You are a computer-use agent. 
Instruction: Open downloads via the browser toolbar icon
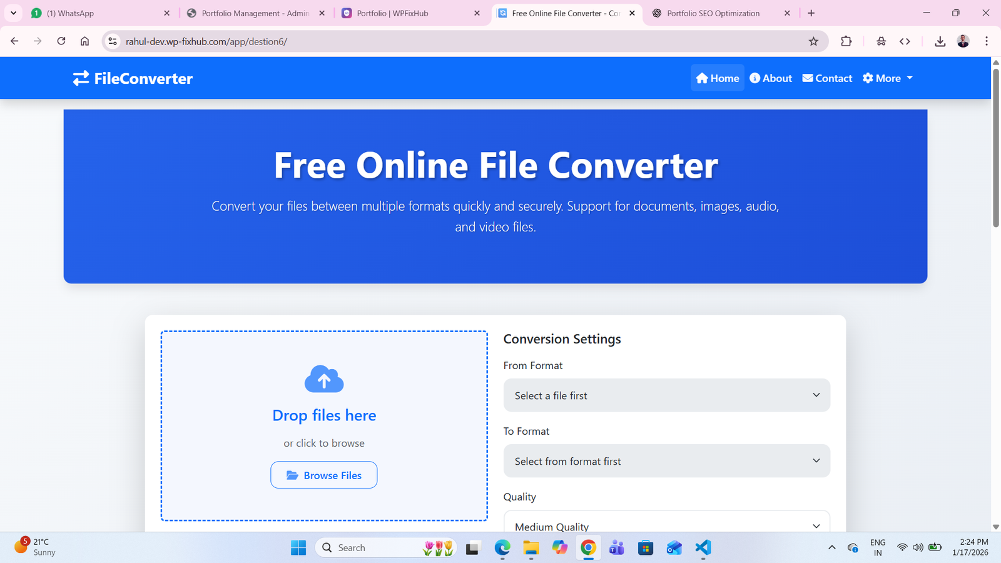940,41
